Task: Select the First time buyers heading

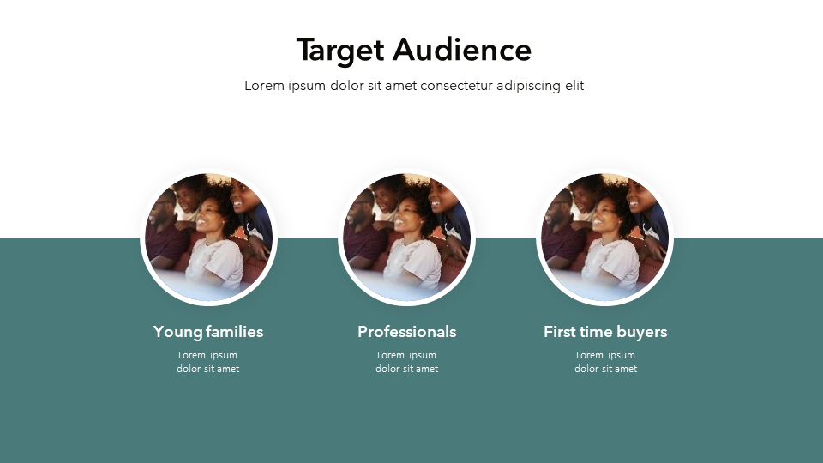Action: click(605, 332)
